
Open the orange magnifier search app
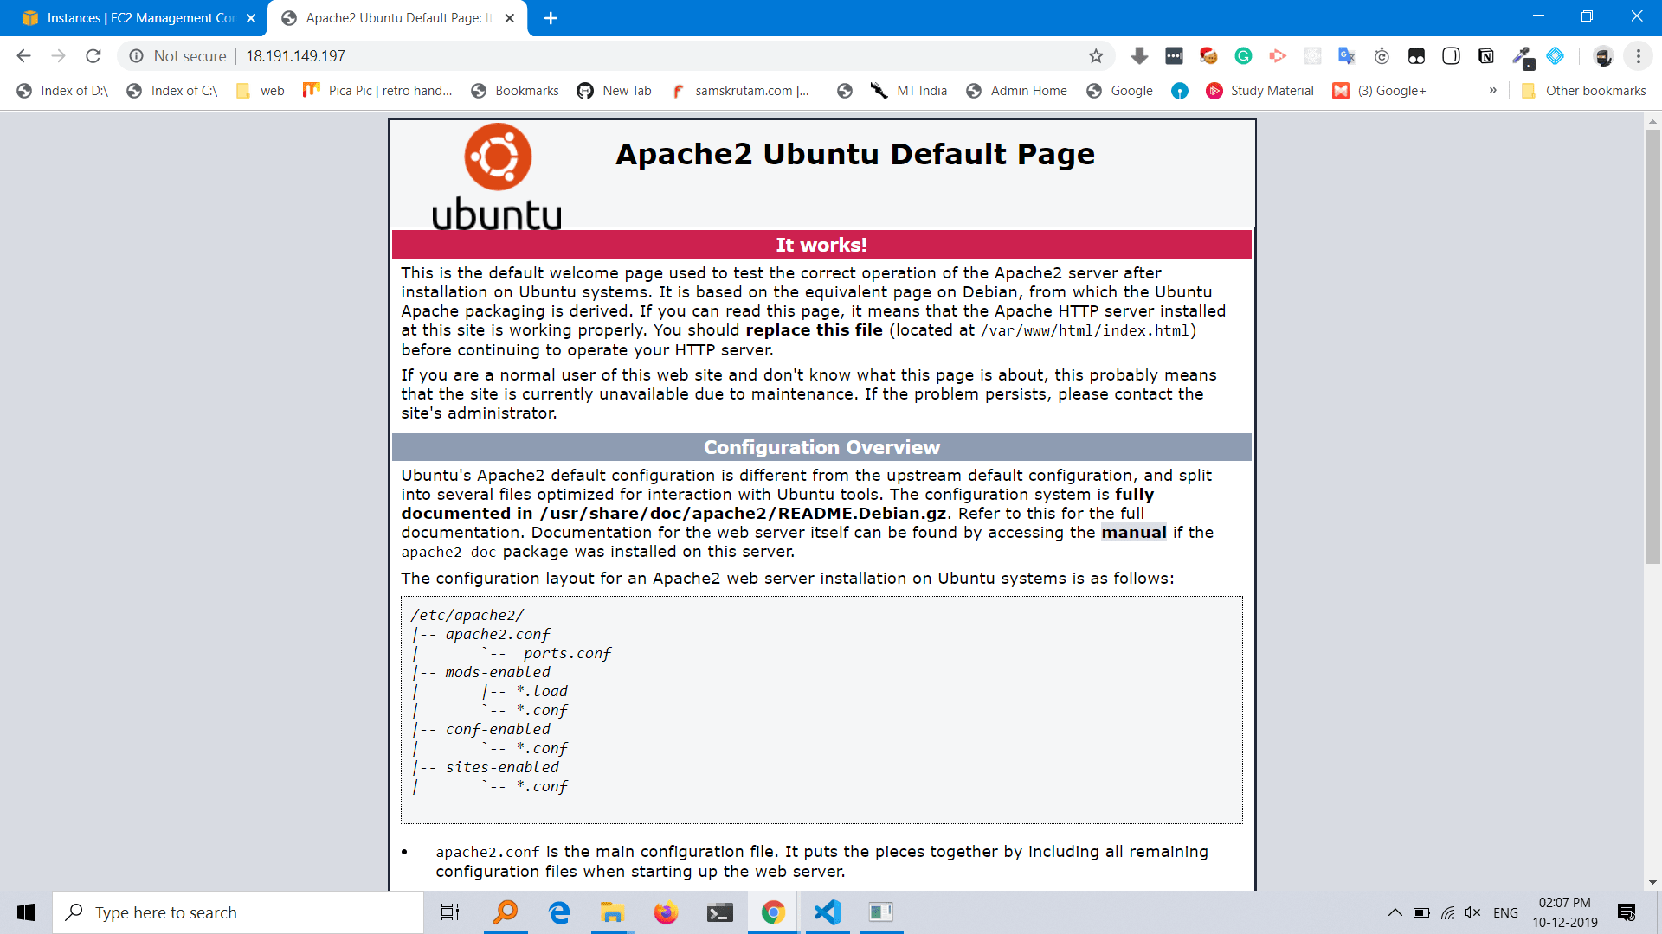(x=506, y=912)
